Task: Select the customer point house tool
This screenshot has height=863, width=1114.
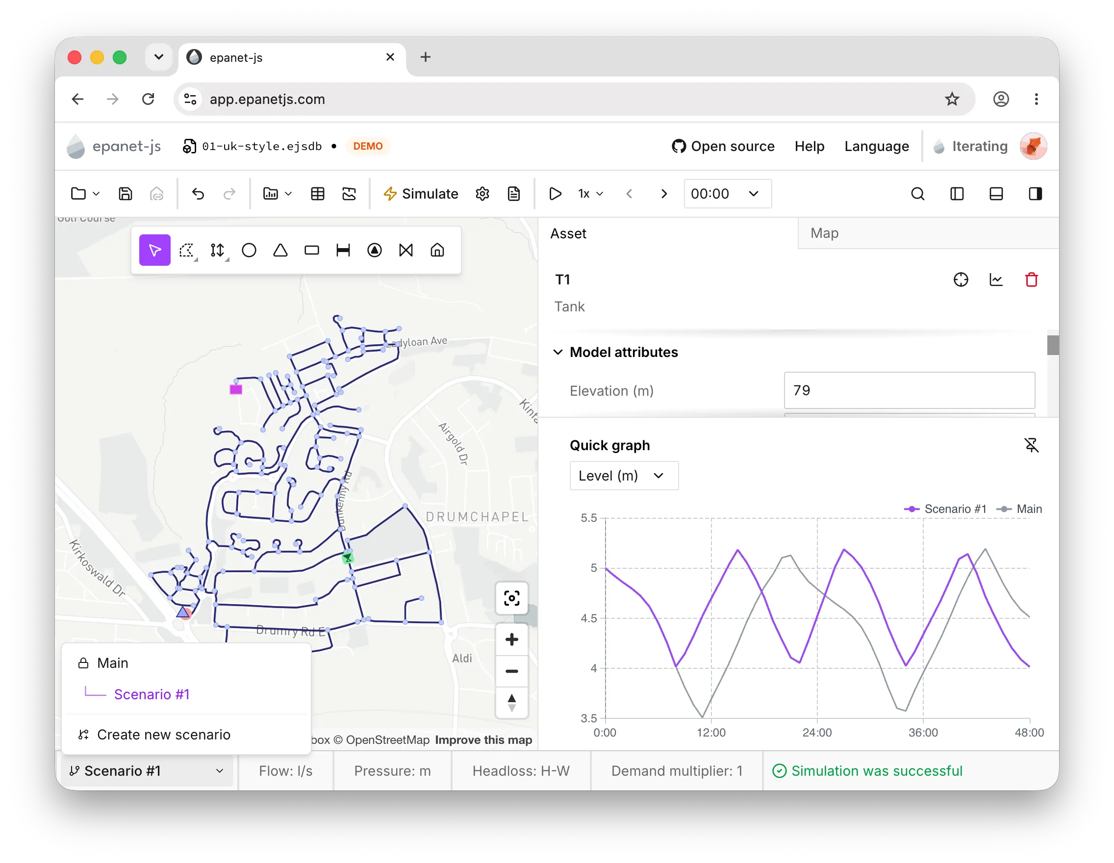Action: click(438, 250)
